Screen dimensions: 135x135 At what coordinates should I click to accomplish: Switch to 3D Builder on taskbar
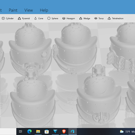pos(72,131)
